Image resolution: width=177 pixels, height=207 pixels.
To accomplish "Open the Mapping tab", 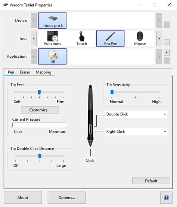I will pyautogui.click(x=43, y=72).
